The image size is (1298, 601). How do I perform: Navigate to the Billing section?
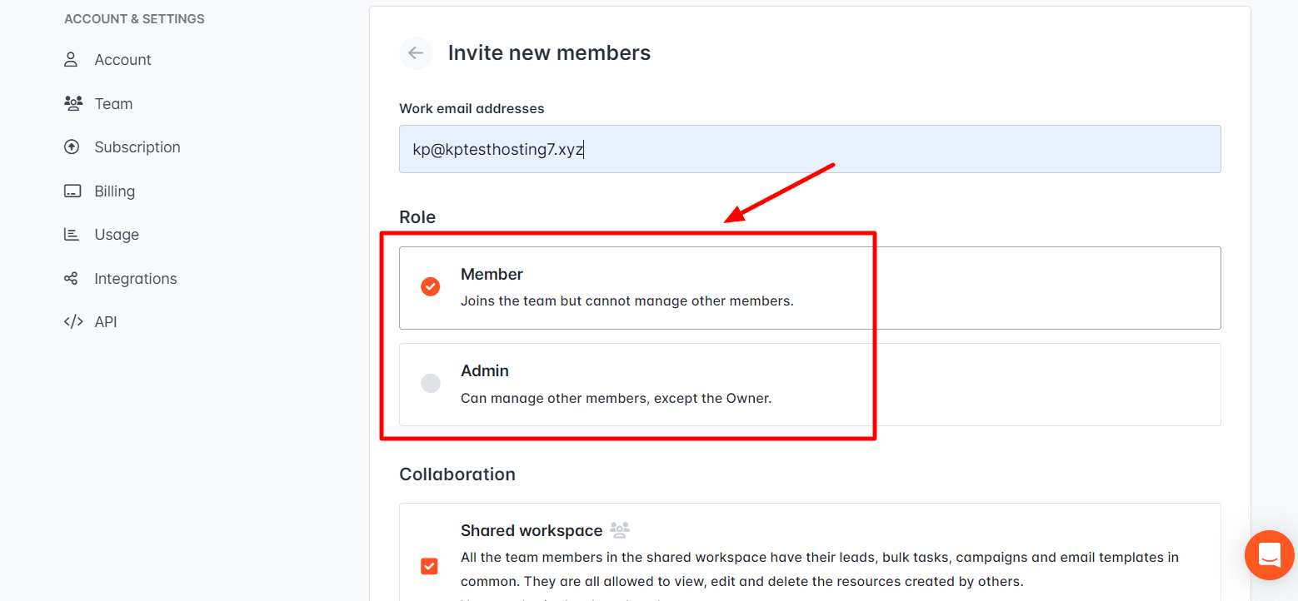(114, 191)
